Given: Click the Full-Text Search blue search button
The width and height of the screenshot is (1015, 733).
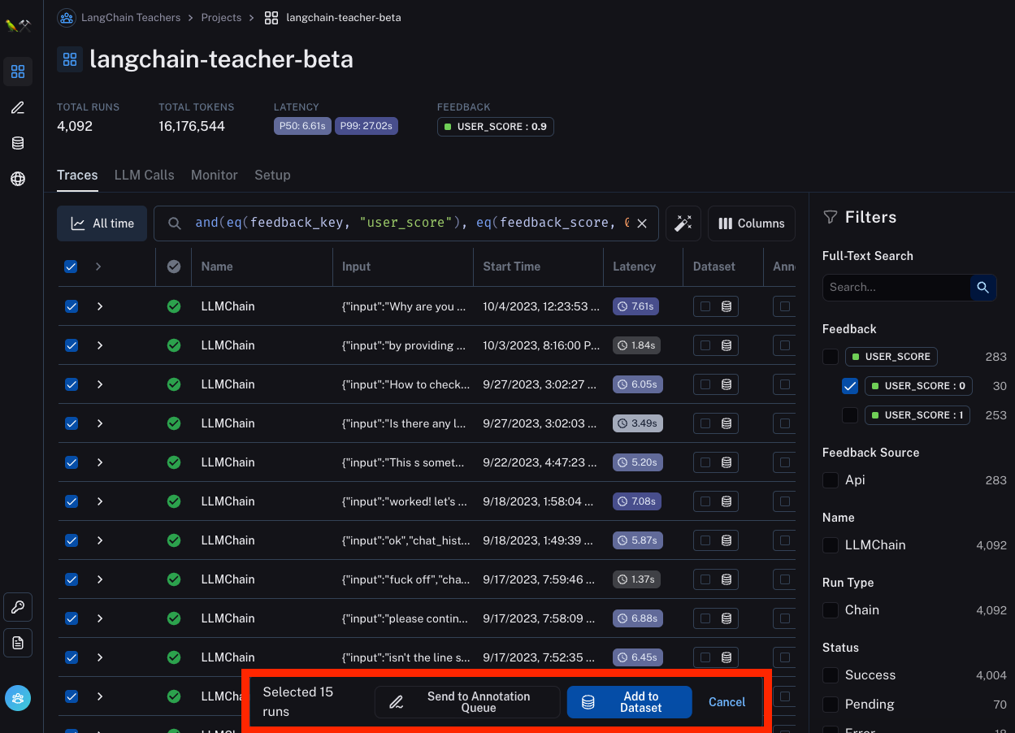Looking at the screenshot, I should coord(982,287).
